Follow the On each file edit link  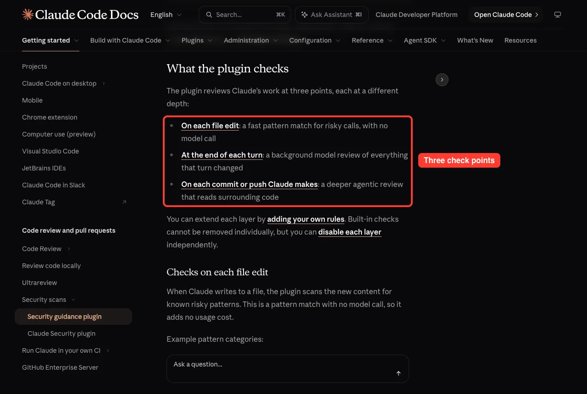(x=210, y=126)
